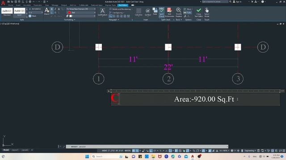Click the Plot quick access icon
The width and height of the screenshot is (286, 160).
(30, 2)
